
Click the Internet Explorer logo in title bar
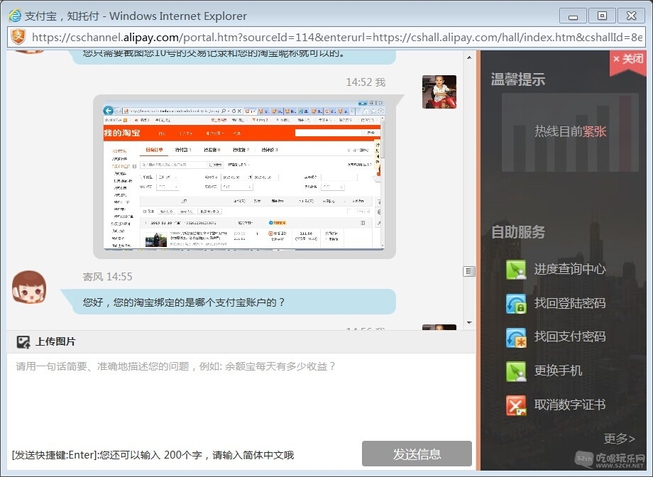[x=15, y=16]
